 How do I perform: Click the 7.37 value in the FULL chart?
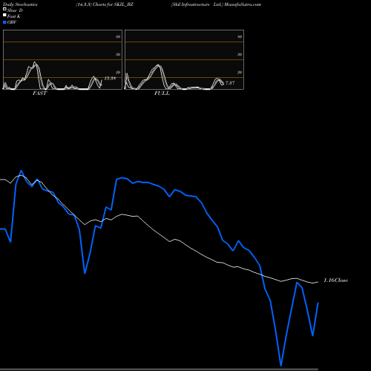[230, 83]
